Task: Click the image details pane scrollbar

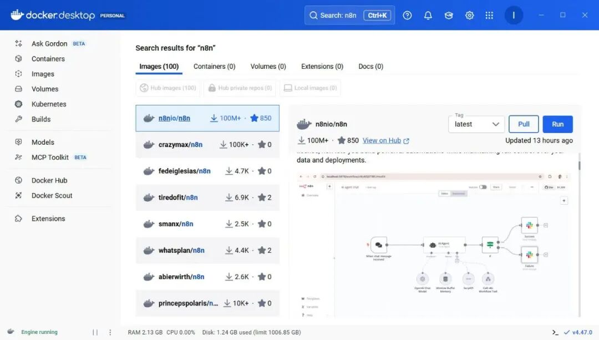Action: pyautogui.click(x=579, y=165)
